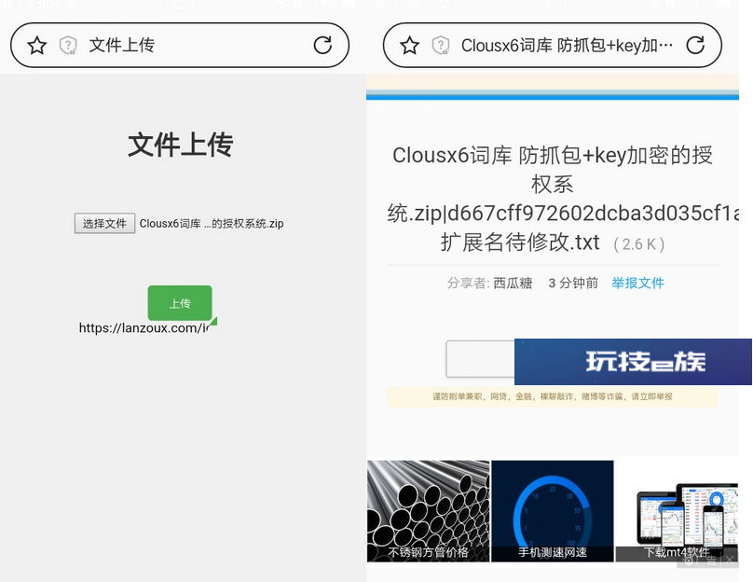The height and width of the screenshot is (582, 753).
Task: Tap the 文件上传 address bar title
Action: click(x=122, y=45)
